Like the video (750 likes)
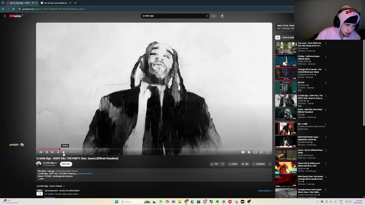Screen dimensions: 365x205 [214, 164]
